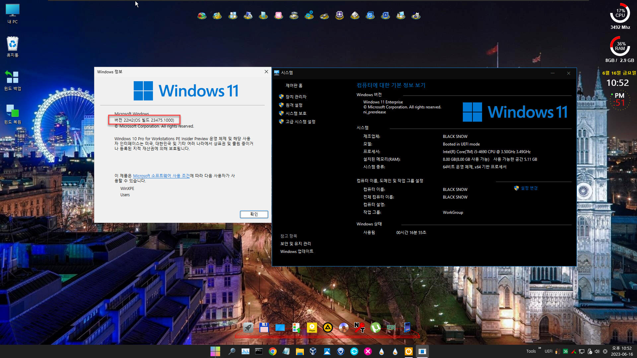Open the Windows 업데이트 link
Image resolution: width=637 pixels, height=358 pixels.
click(297, 252)
